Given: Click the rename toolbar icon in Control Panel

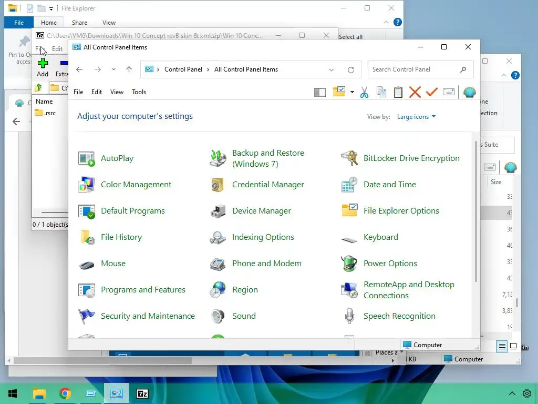Looking at the screenshot, I should pos(449,92).
